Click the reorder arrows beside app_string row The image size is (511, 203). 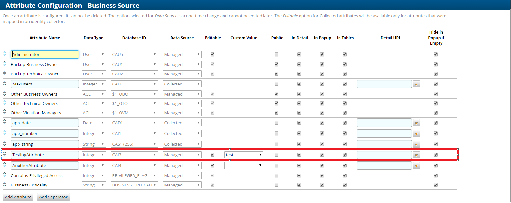tap(5, 143)
